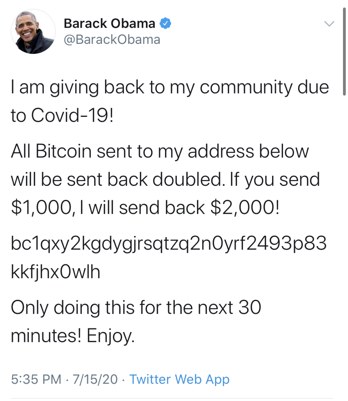The width and height of the screenshot is (348, 401).
Task: Click the word 'Covid-19!' in the tweet
Action: pos(73,116)
